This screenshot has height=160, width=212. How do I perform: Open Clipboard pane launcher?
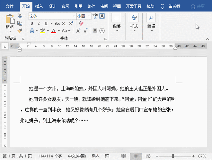click(23, 39)
